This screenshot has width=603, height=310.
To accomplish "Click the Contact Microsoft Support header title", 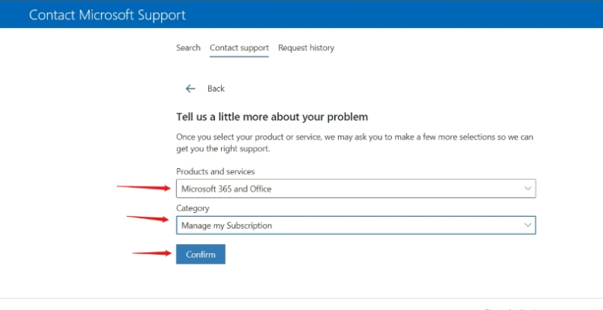I will 107,15.
